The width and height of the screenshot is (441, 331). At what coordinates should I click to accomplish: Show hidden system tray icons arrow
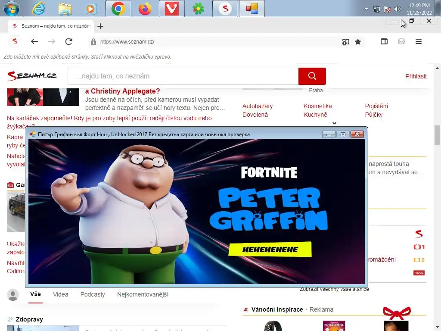click(366, 9)
